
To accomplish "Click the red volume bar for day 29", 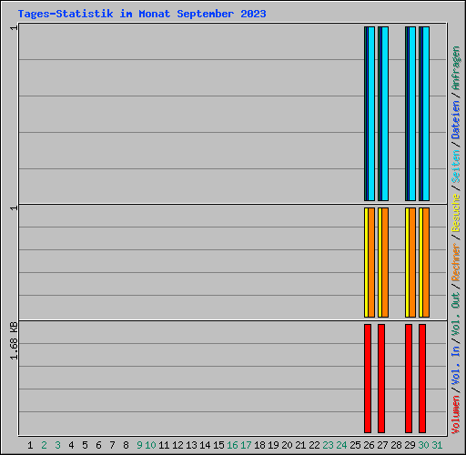I will tap(409, 379).
